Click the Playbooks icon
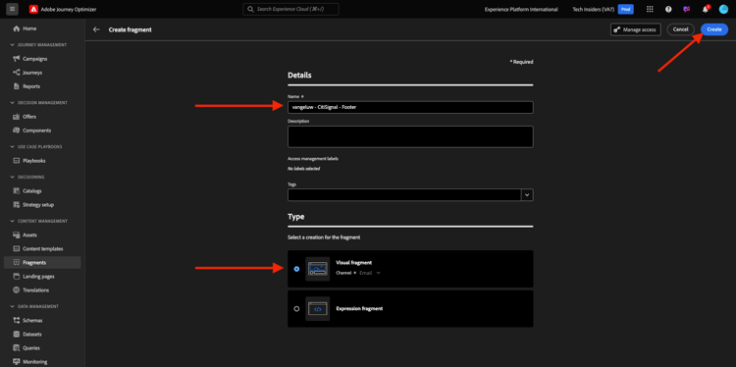Image resolution: width=736 pixels, height=367 pixels. [x=17, y=161]
